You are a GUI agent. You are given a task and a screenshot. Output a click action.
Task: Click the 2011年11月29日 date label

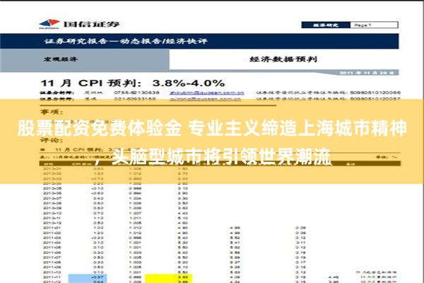coord(367,73)
